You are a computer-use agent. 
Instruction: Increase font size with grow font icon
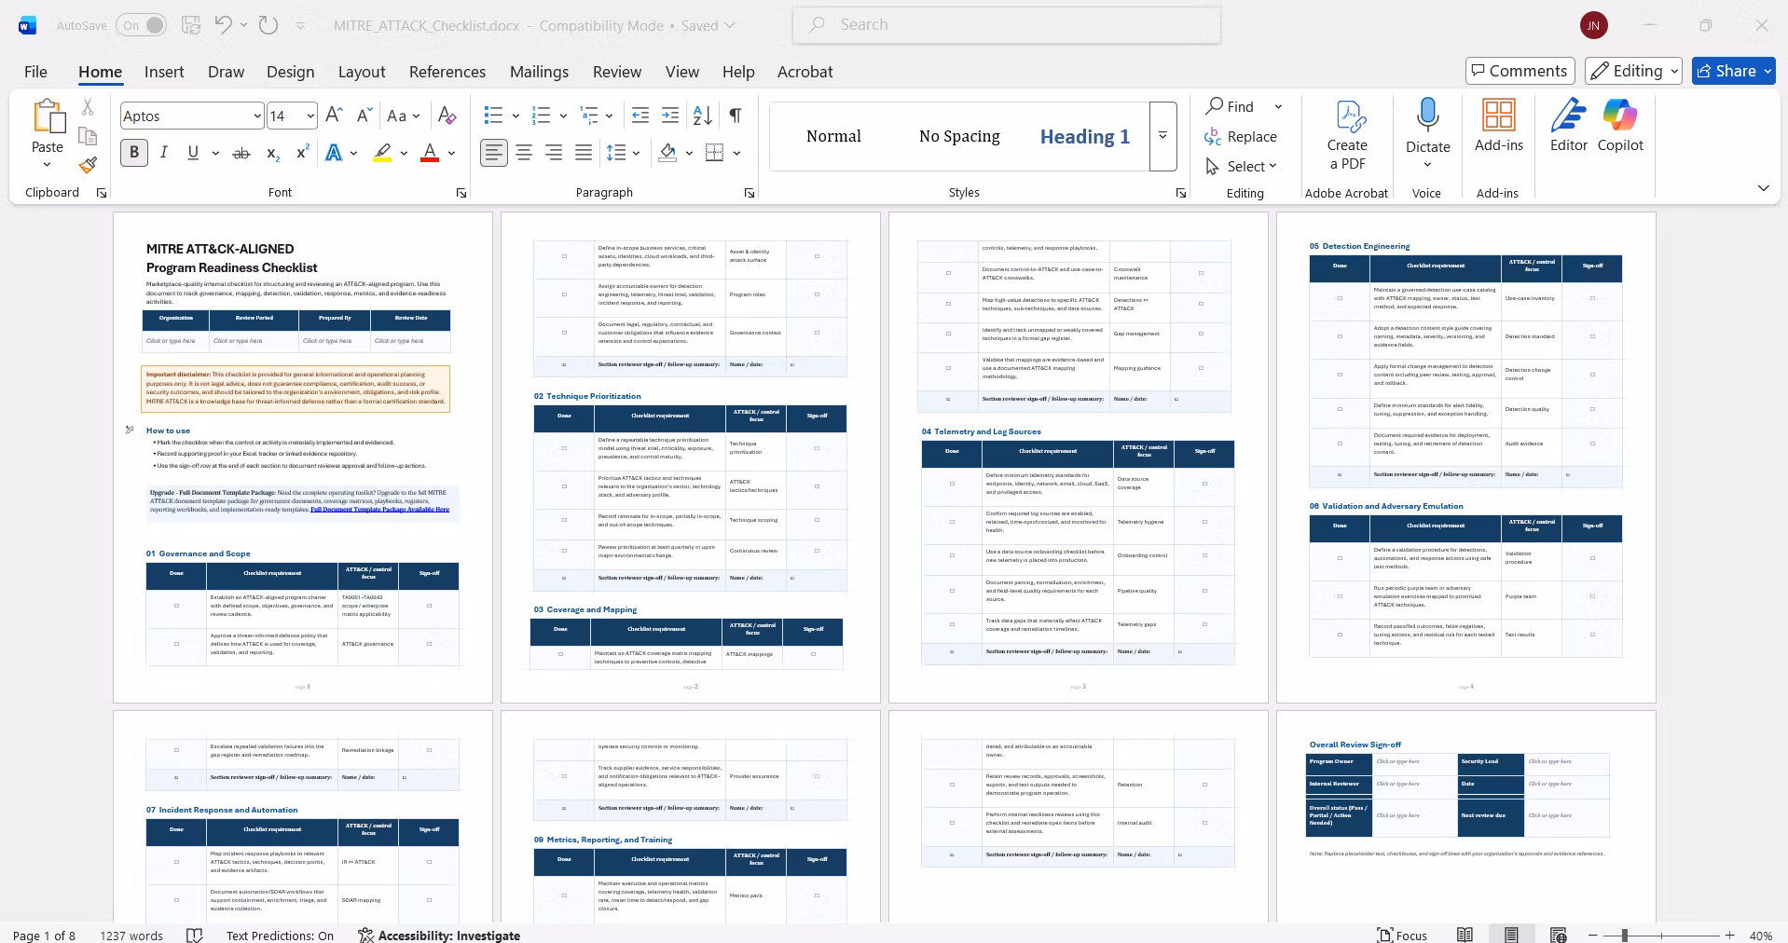point(334,116)
